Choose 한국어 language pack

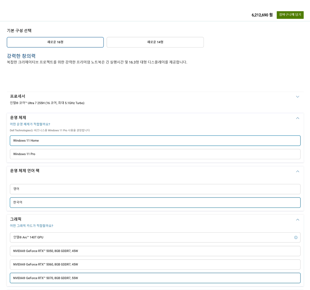tap(155, 202)
